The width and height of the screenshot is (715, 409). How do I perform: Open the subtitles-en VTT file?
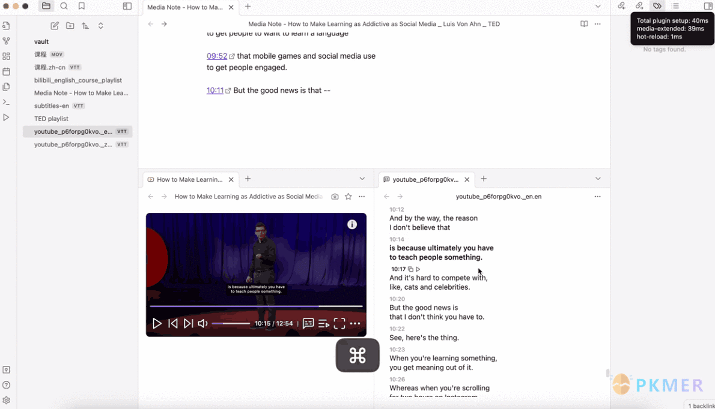coord(78,106)
